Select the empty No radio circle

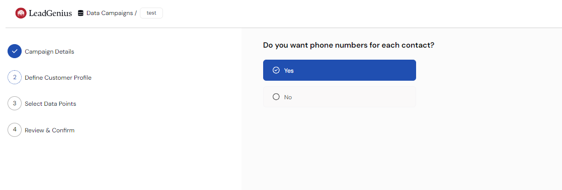click(x=276, y=97)
